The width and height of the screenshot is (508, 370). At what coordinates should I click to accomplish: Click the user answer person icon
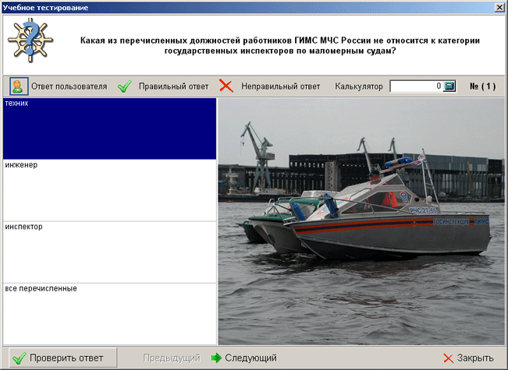coord(20,86)
